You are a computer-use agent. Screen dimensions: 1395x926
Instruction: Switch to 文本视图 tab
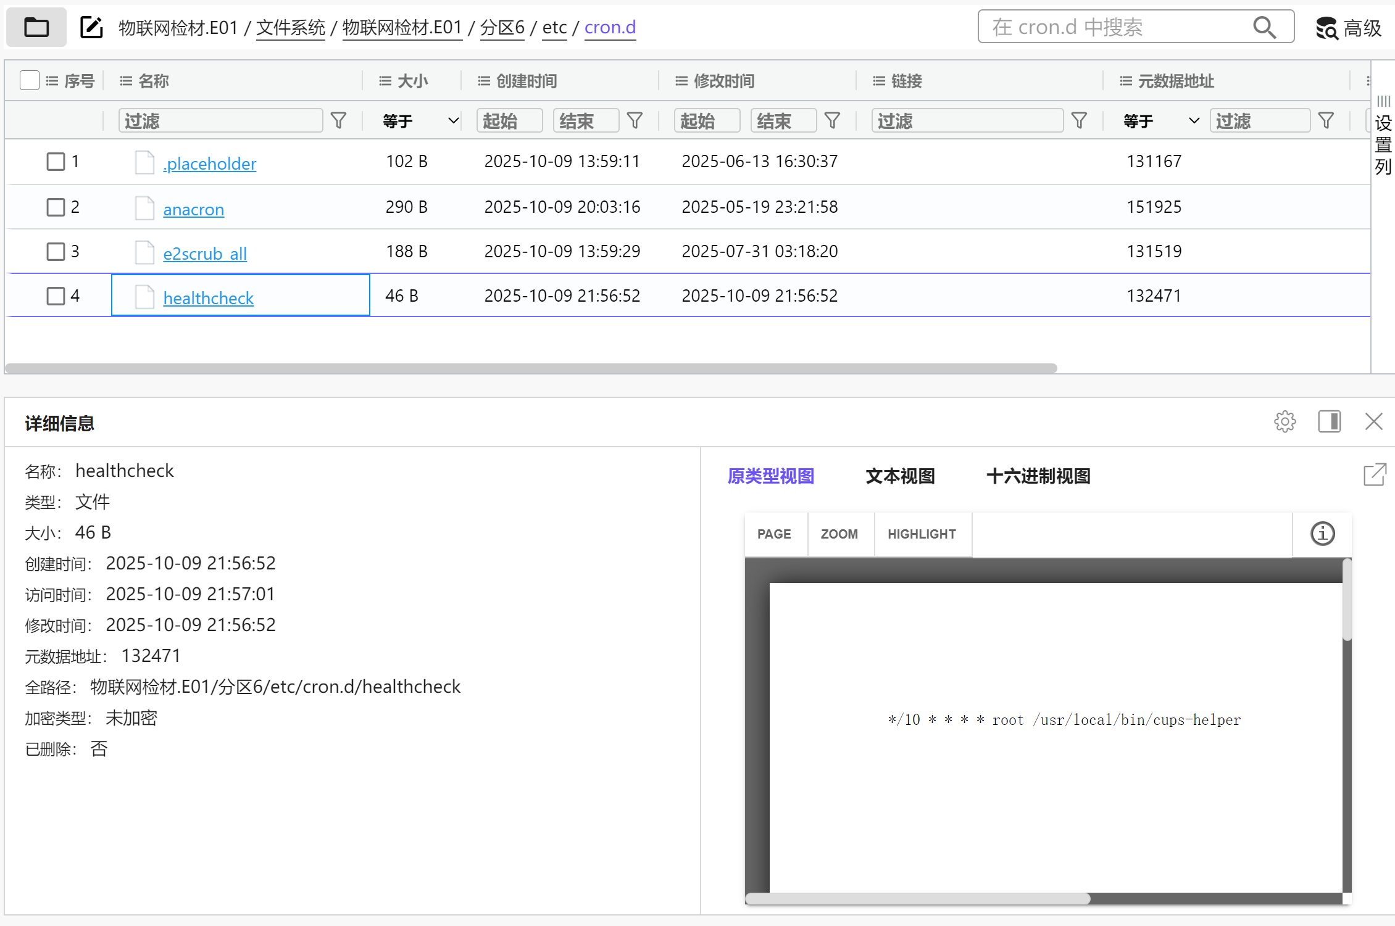click(900, 476)
